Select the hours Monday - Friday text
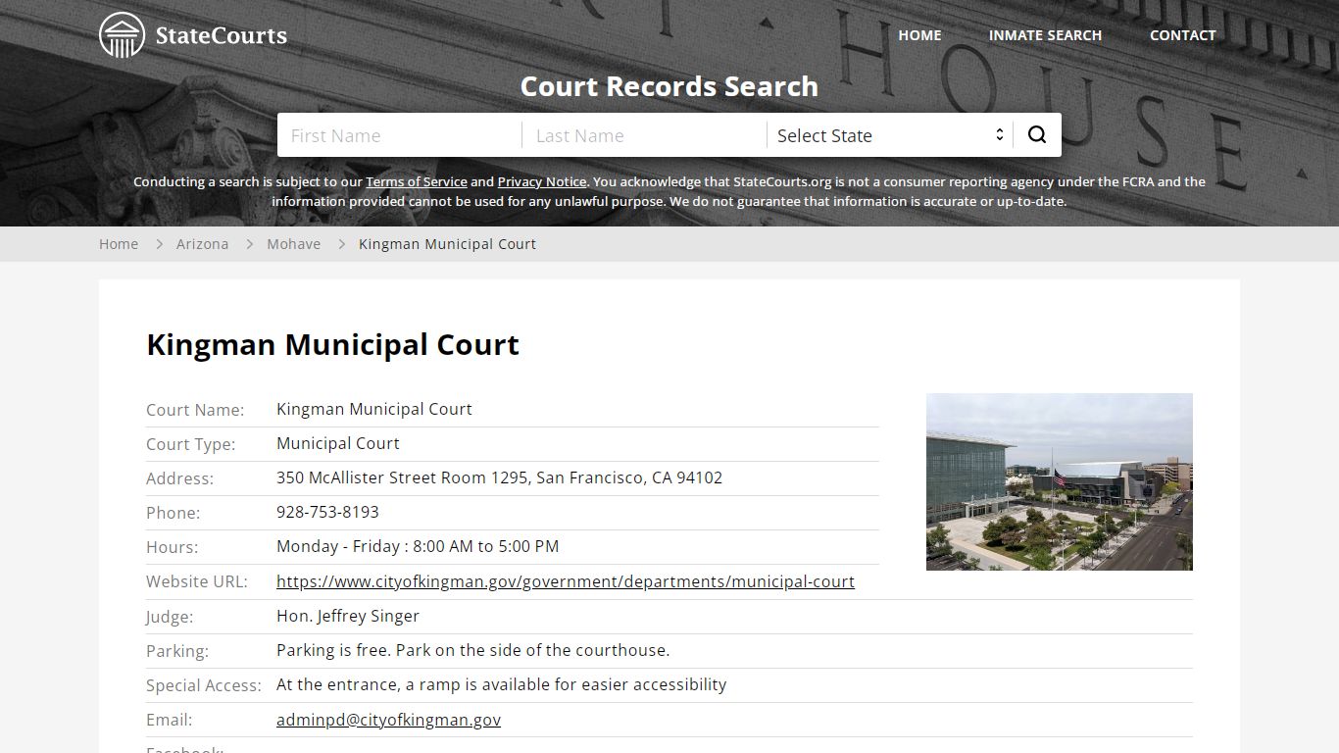 click(418, 546)
